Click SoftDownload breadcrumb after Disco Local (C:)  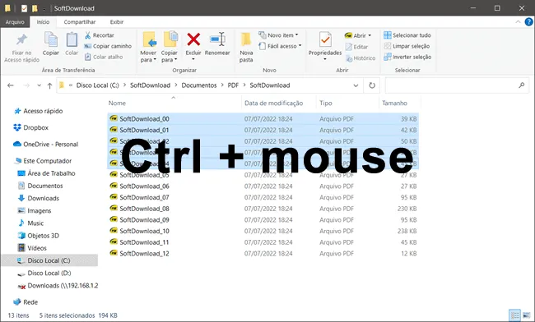tap(150, 85)
